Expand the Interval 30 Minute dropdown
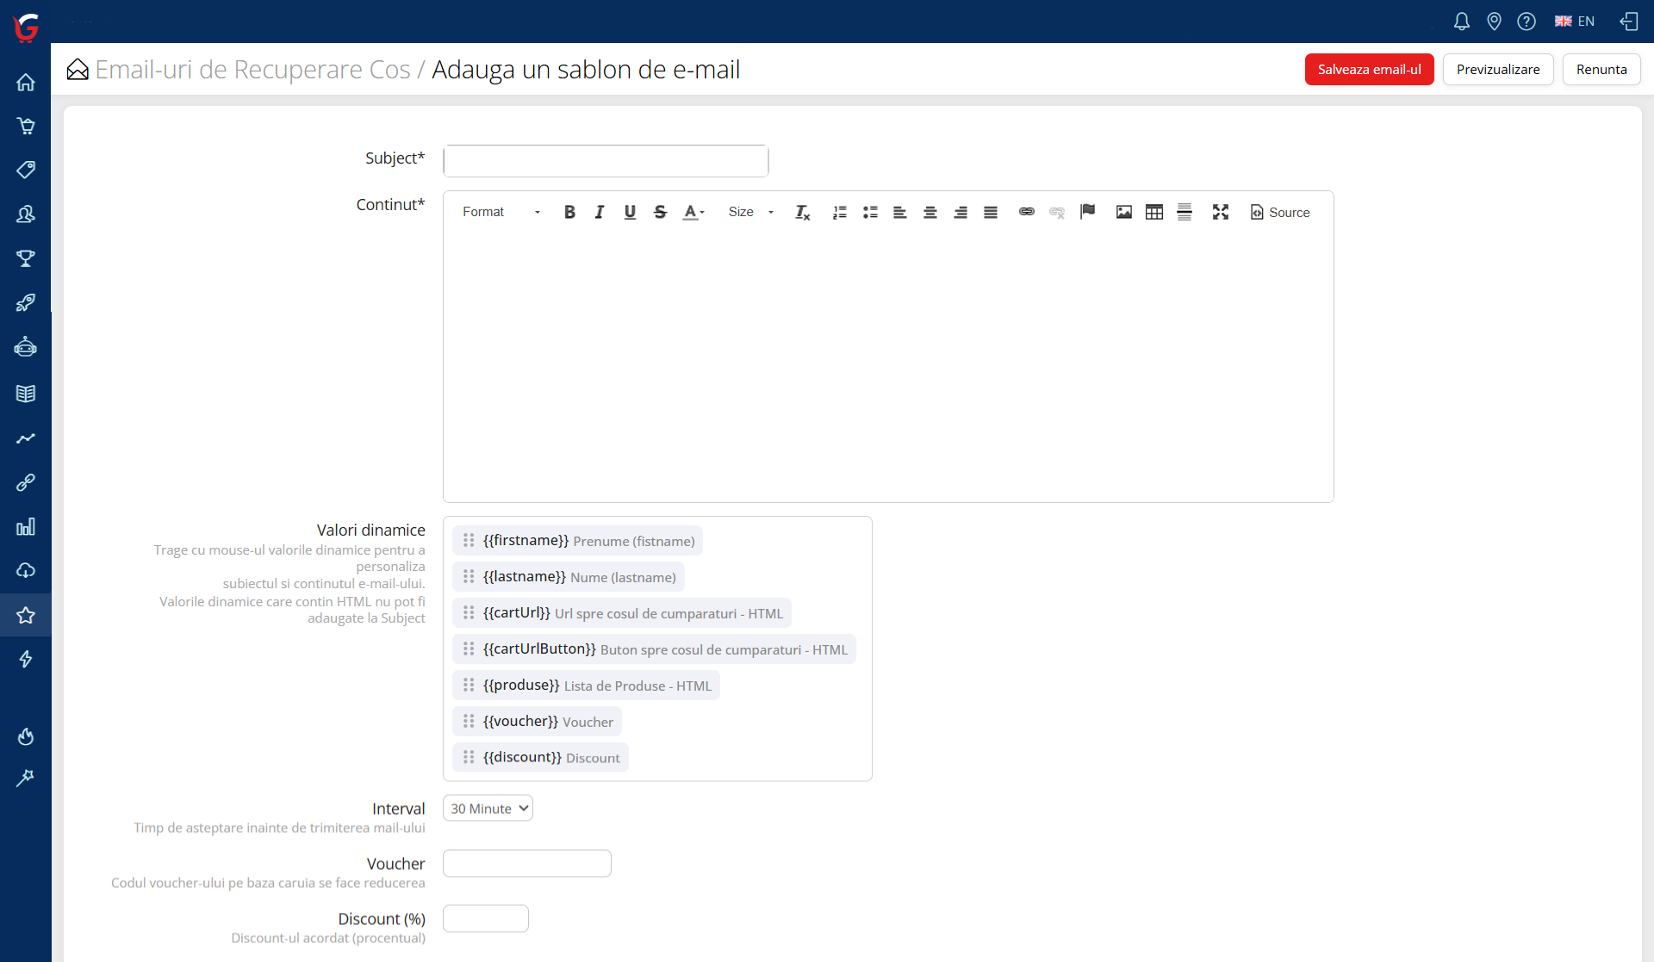This screenshot has width=1654, height=962. click(488, 809)
